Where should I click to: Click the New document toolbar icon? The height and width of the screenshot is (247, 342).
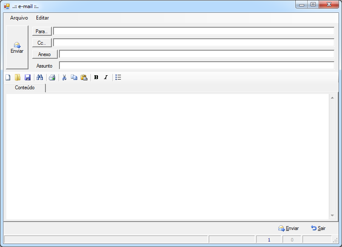click(x=8, y=77)
